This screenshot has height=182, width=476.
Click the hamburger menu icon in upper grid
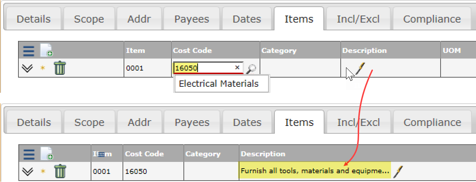[29, 50]
